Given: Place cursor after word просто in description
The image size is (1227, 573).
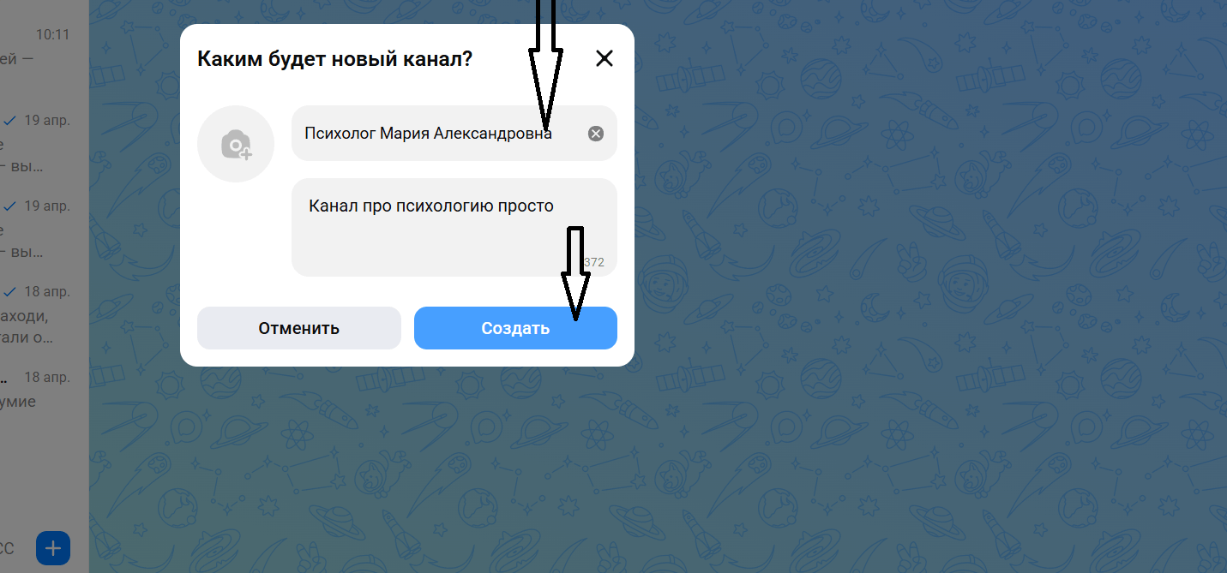Looking at the screenshot, I should 556,206.
